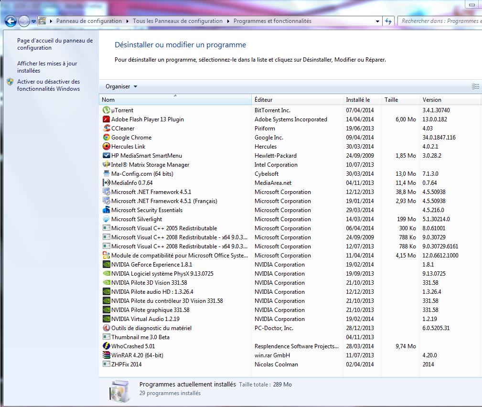The width and height of the screenshot is (482, 407).
Task: Open the address bar history dropdown arrow
Action: (377, 21)
